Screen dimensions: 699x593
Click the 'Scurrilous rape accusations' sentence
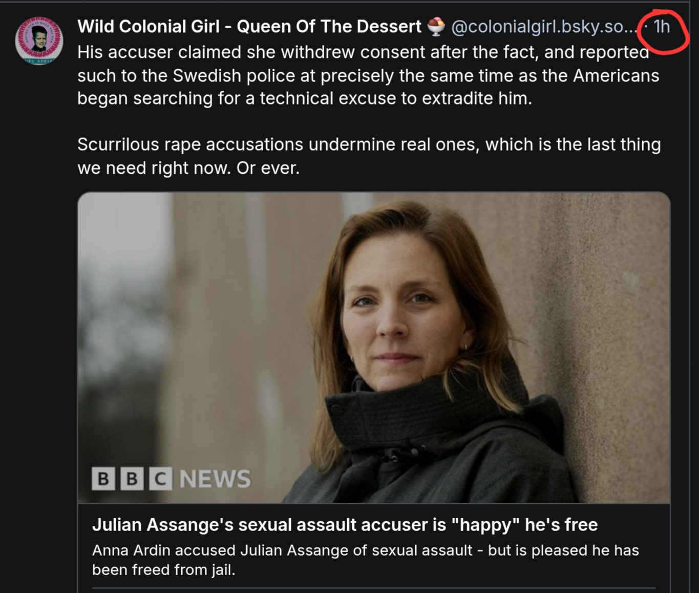pyautogui.click(x=369, y=156)
